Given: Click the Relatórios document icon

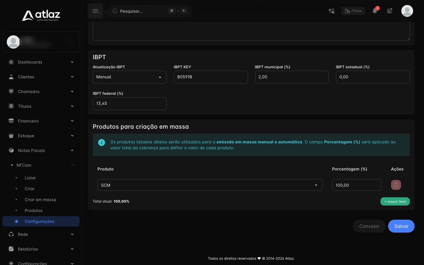Looking at the screenshot, I should (x=11, y=249).
